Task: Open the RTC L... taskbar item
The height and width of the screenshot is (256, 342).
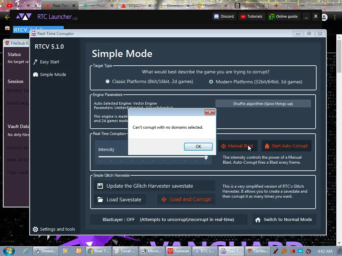Action: click(205, 251)
